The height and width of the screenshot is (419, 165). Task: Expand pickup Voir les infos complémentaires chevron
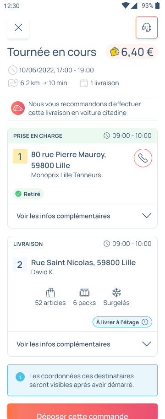147,216
